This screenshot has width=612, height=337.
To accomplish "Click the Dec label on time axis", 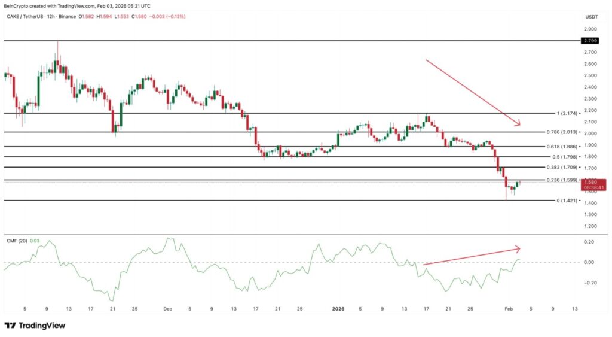I will click(x=167, y=309).
